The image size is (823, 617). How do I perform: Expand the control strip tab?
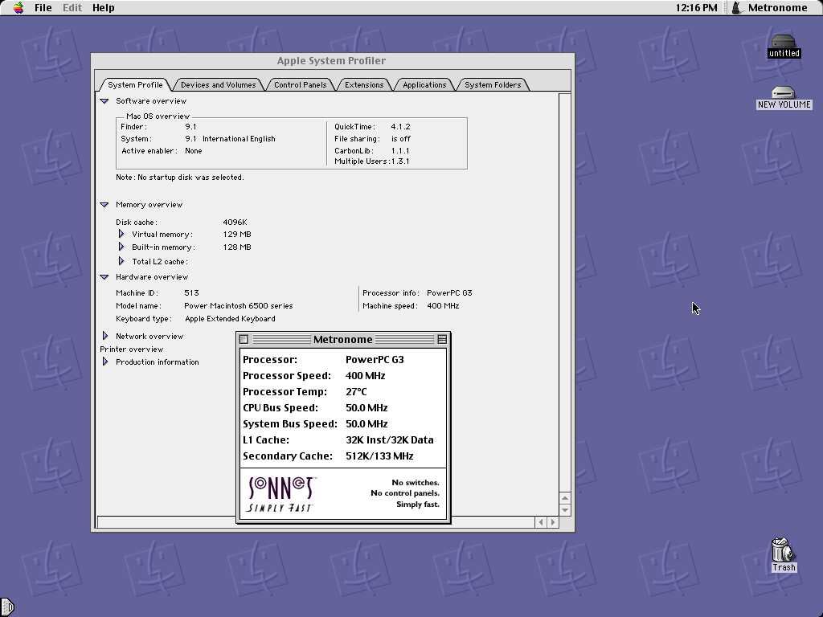(7, 607)
